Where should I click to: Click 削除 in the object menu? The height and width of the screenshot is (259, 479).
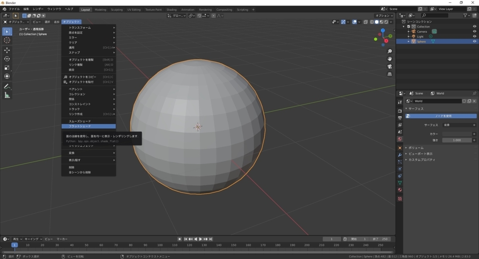[x=88, y=167]
